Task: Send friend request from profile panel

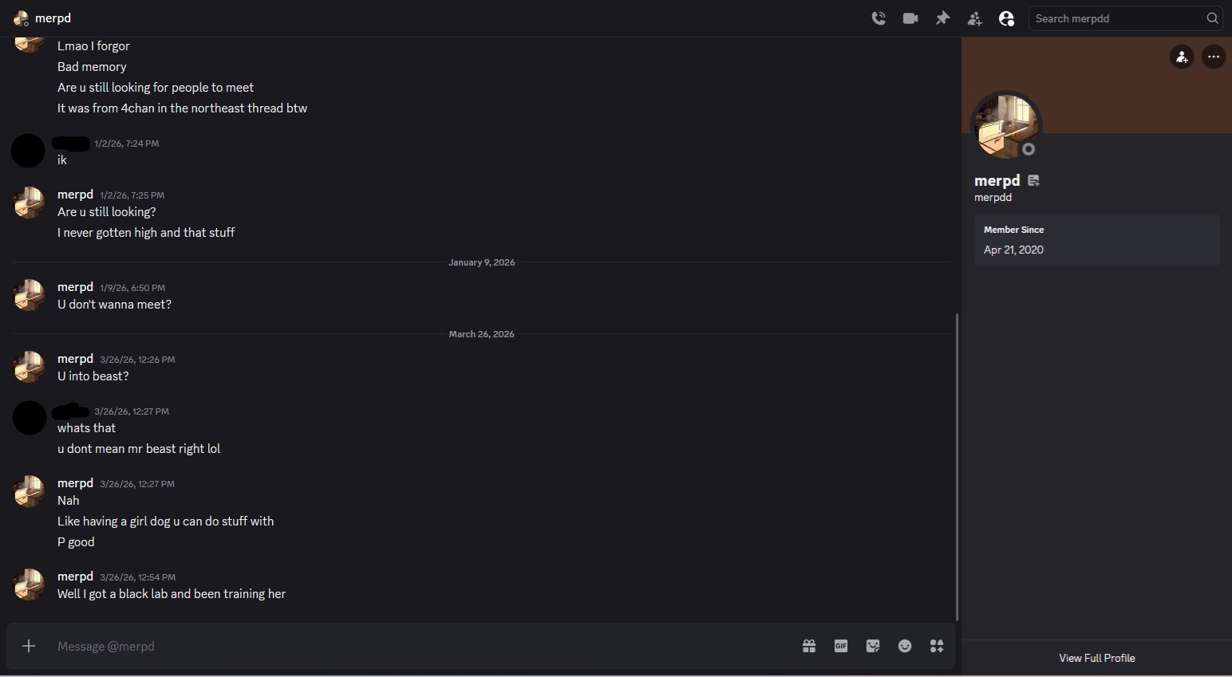Action: click(x=1182, y=57)
